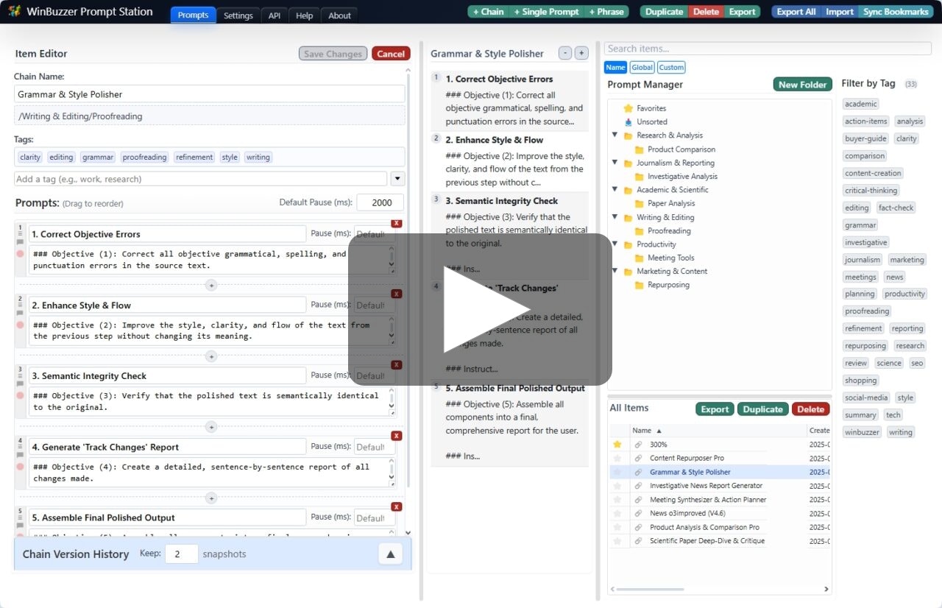Switch to the Settings tab
The image size is (942, 608).
coord(238,15)
